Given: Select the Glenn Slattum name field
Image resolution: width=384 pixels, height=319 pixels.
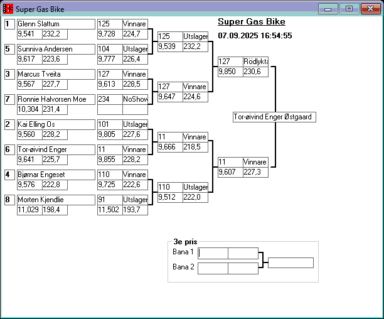Looking at the screenshot, I should coord(55,24).
